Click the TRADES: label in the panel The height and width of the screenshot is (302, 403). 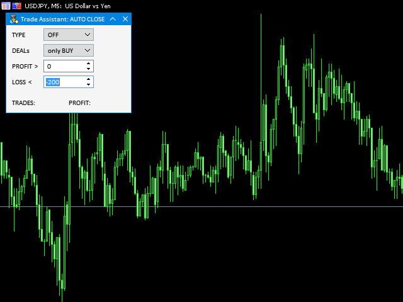pos(23,103)
